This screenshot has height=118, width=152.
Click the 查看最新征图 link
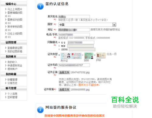tap(15, 48)
